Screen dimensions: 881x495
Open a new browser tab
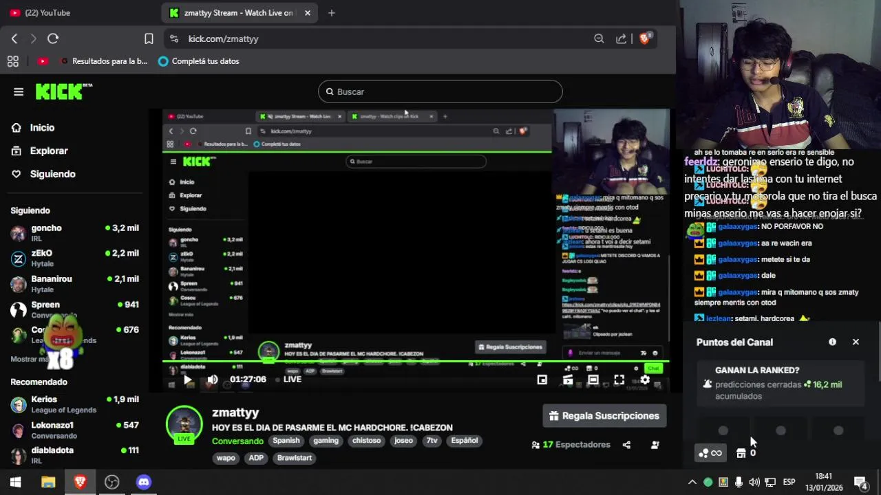click(331, 12)
